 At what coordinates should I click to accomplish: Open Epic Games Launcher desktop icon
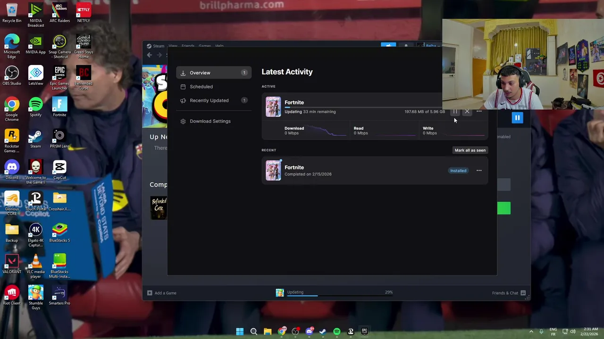coord(59,78)
